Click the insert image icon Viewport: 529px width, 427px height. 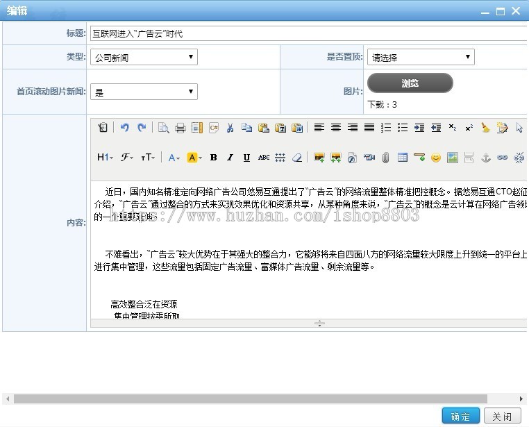pos(319,157)
